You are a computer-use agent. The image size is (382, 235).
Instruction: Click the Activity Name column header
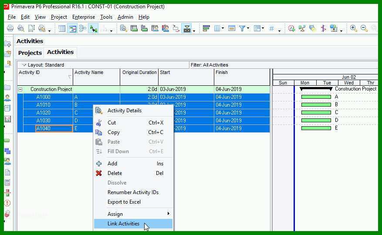(96, 77)
